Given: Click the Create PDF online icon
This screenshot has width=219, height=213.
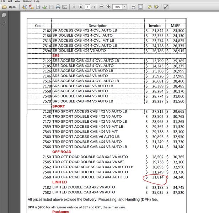Looking at the screenshot, I should pyautogui.click(x=25, y=7).
